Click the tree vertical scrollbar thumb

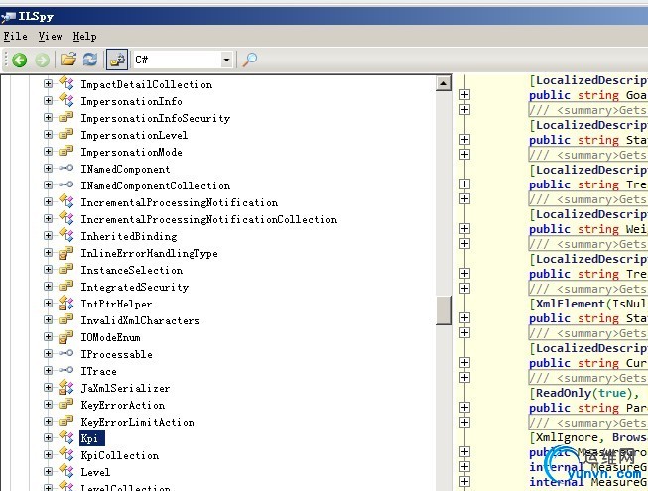click(x=443, y=310)
